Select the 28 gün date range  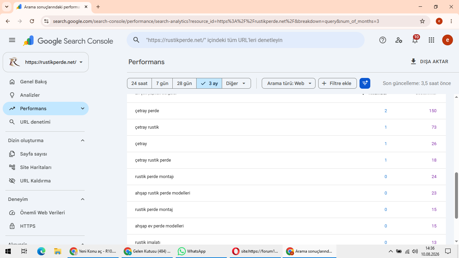pos(184,83)
